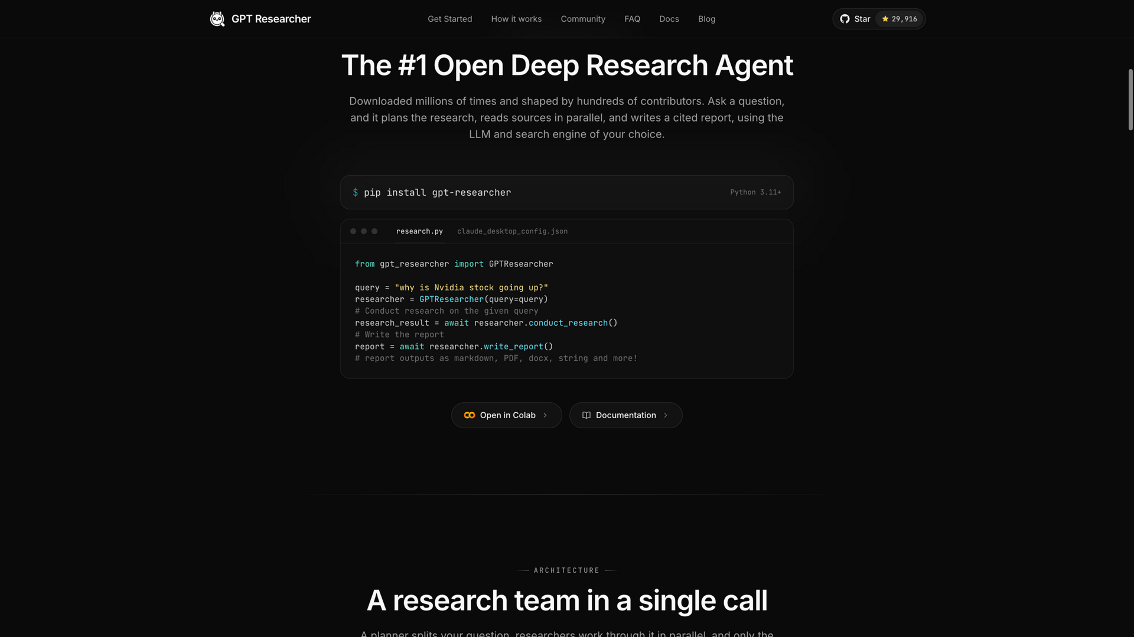
Task: Switch to the claude_desktop_config.json tab
Action: point(512,231)
